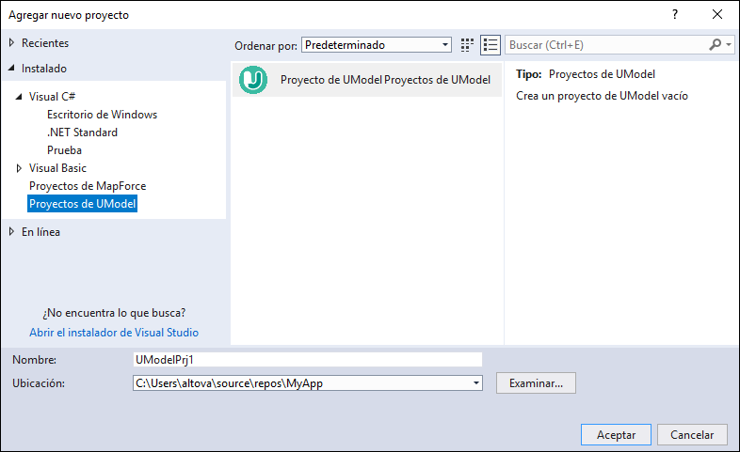Click the Recientes label
Image resolution: width=740 pixels, height=452 pixels.
pyautogui.click(x=45, y=43)
